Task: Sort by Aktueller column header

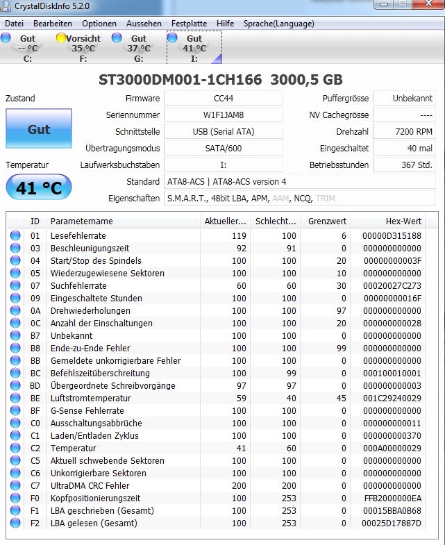Action: tap(226, 221)
